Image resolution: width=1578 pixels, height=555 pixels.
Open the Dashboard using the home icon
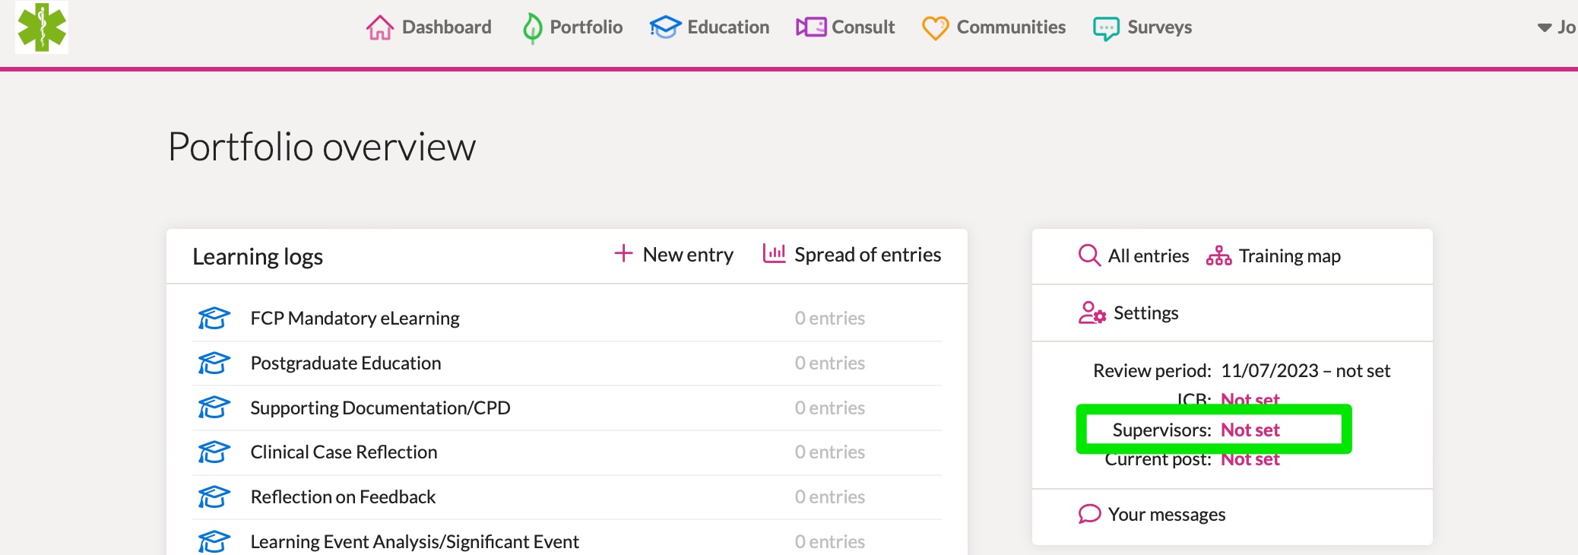pos(381,27)
